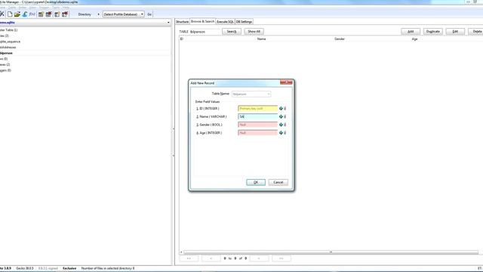Click the Drop Table icon with red mark
483x272 pixels.
tap(48, 14)
